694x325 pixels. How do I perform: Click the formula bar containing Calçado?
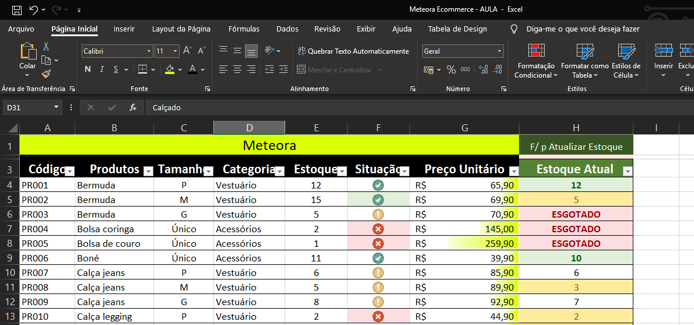tap(419, 107)
